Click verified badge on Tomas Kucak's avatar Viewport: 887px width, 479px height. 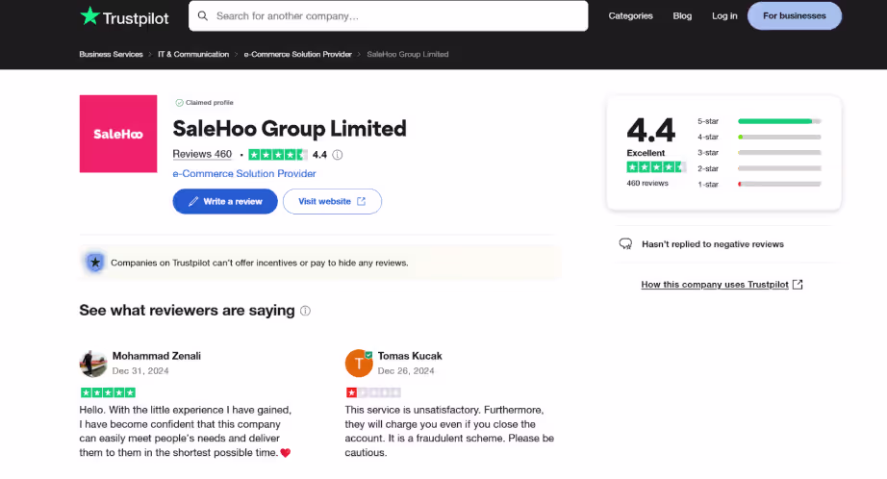pos(368,355)
